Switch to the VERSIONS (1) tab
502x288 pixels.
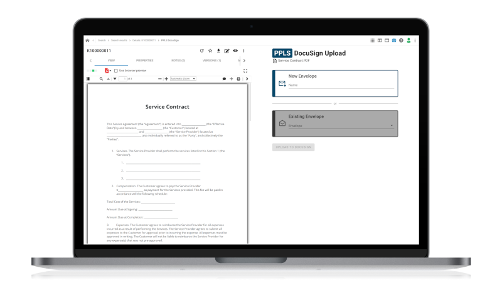coord(211,60)
